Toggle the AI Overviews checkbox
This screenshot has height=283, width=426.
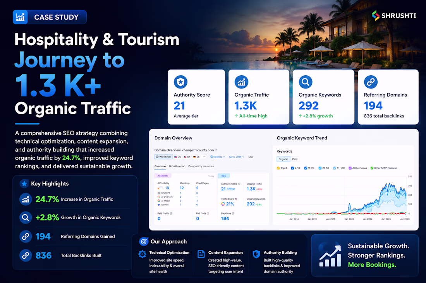point(350,168)
